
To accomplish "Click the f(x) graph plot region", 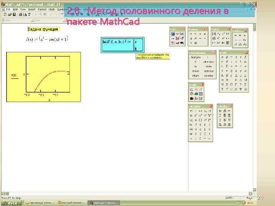I will (44, 77).
